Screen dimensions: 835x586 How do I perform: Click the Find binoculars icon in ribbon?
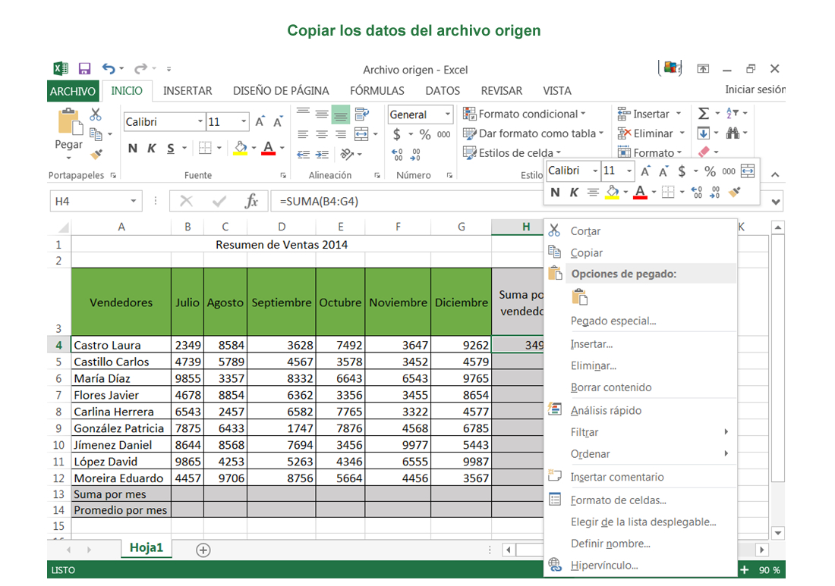[733, 133]
